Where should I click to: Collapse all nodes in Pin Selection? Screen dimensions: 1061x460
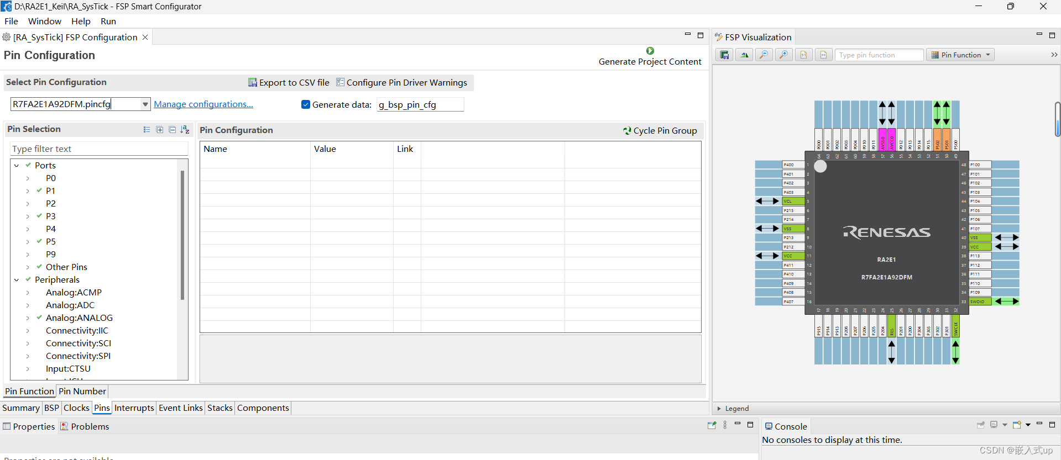172,130
